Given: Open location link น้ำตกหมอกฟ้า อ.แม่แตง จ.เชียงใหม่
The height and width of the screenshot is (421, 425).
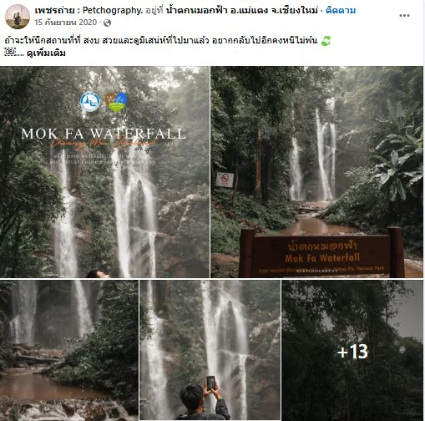Looking at the screenshot, I should (241, 11).
